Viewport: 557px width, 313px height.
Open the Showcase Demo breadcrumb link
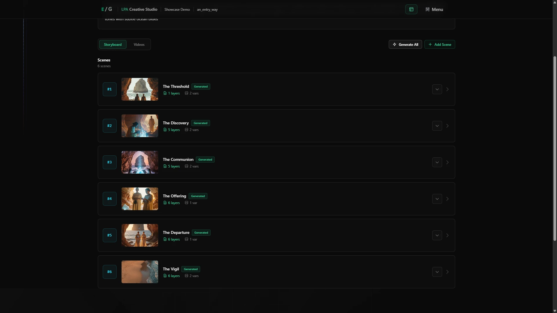177,10
